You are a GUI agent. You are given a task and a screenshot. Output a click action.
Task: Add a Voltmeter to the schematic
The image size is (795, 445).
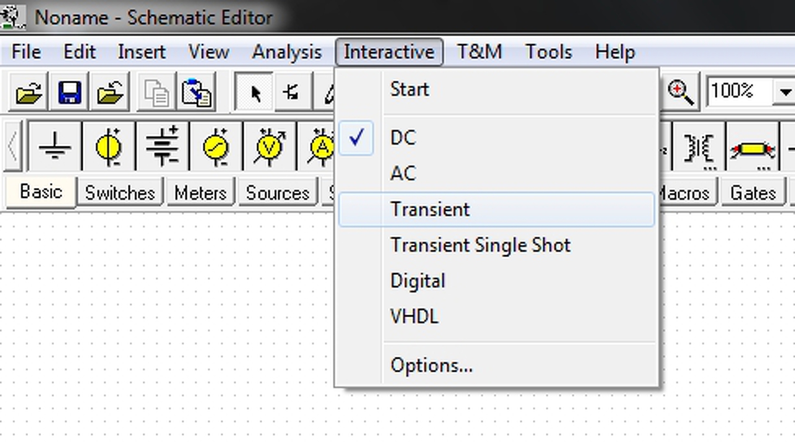(x=270, y=148)
